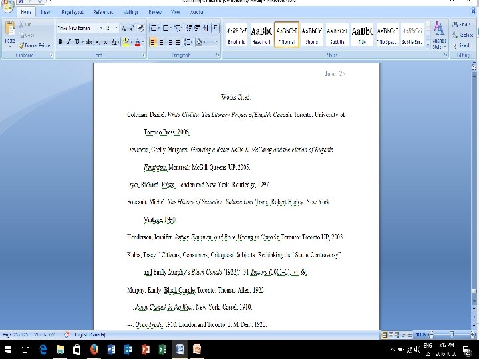
Task: Open the font size dropdown
Action: pos(116,28)
